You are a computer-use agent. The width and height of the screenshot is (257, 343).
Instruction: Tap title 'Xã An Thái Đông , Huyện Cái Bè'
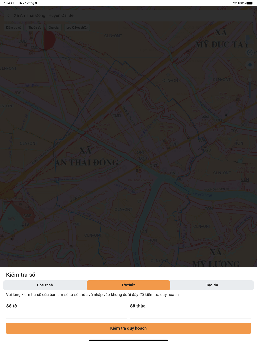coord(44,16)
